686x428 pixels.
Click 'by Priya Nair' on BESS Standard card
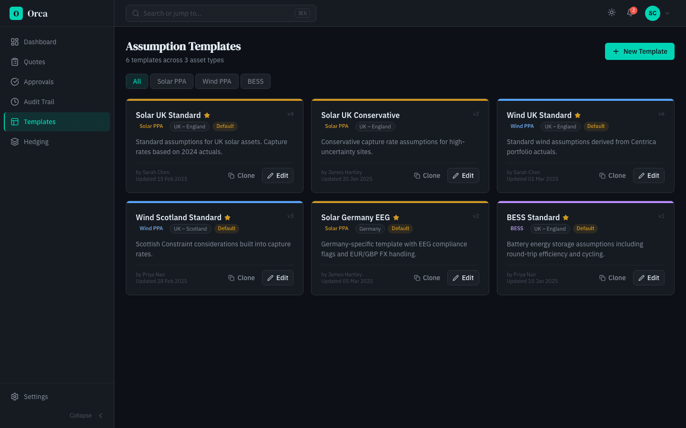(x=522, y=274)
